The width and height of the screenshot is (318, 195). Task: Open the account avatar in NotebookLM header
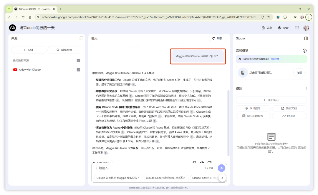point(306,28)
